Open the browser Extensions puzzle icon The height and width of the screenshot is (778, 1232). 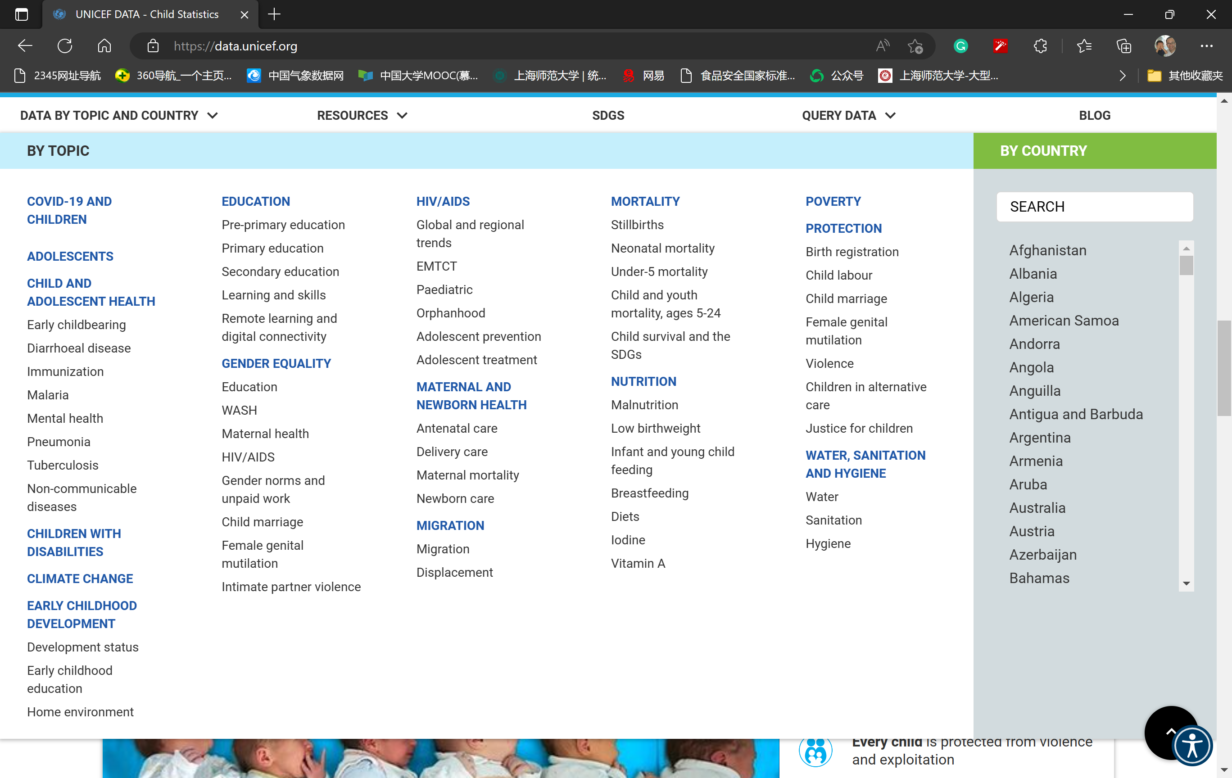click(1040, 46)
